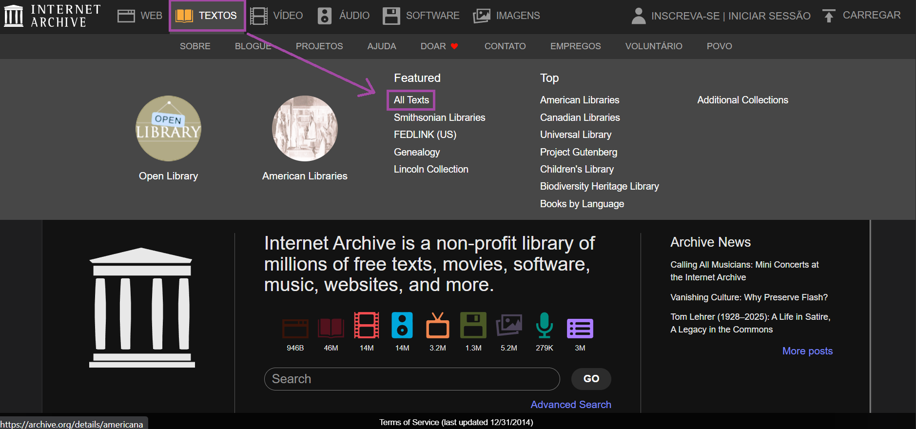
Task: Click the user avatar icon
Action: (639, 16)
